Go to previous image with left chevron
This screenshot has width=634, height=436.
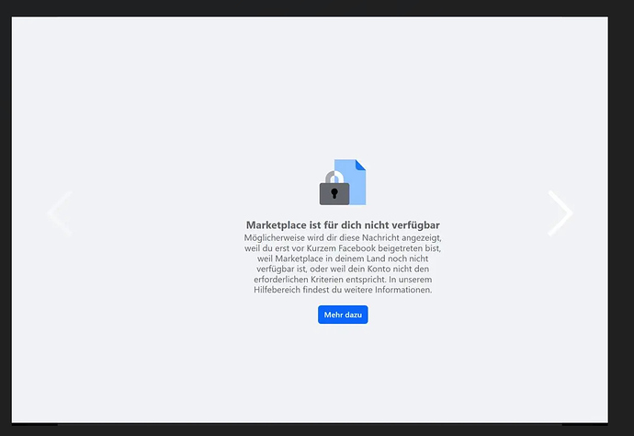pos(60,212)
